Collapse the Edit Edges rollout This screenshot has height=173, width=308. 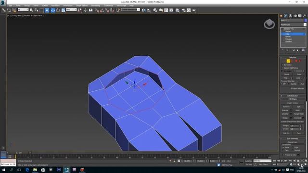coord(293,99)
